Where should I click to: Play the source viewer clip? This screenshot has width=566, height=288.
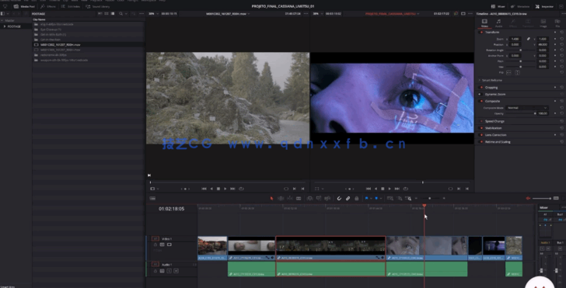(225, 189)
